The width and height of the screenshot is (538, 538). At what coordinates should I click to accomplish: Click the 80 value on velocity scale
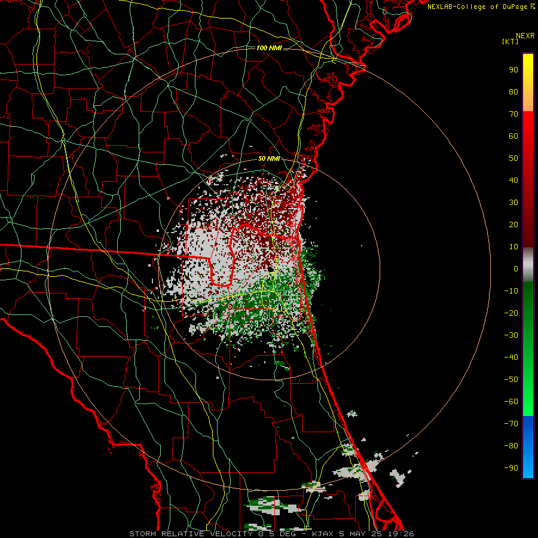[513, 91]
